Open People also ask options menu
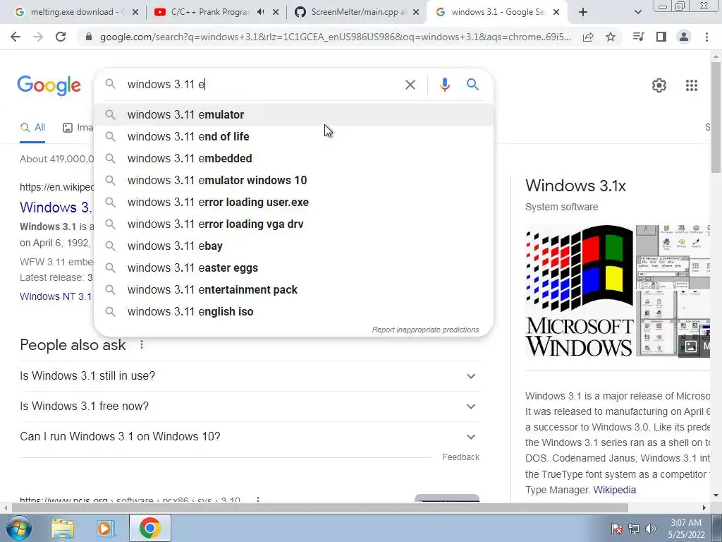 click(142, 344)
